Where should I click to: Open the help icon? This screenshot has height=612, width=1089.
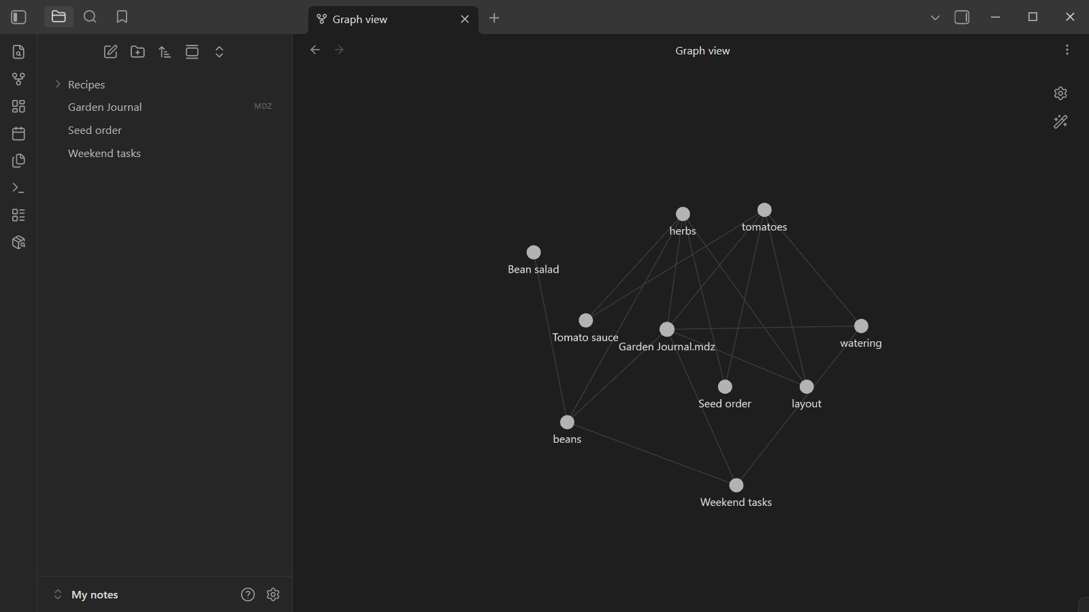tap(248, 594)
